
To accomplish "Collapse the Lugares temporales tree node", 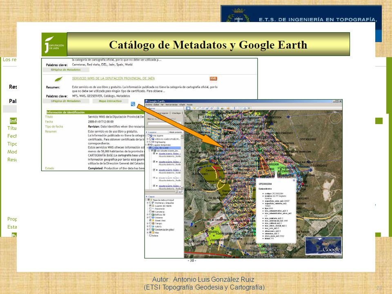I will click(x=146, y=145).
